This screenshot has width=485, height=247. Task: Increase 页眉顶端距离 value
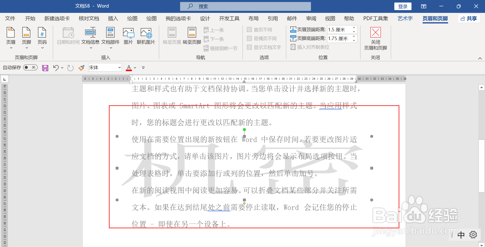pyautogui.click(x=354, y=28)
